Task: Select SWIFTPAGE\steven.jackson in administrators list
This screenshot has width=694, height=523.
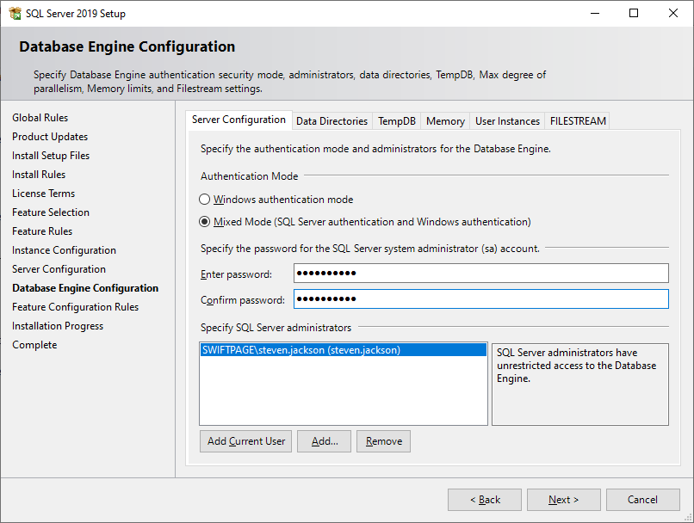Action: (x=301, y=350)
